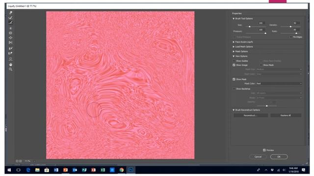
Task: Select the Pucker tool
Action: (11, 33)
